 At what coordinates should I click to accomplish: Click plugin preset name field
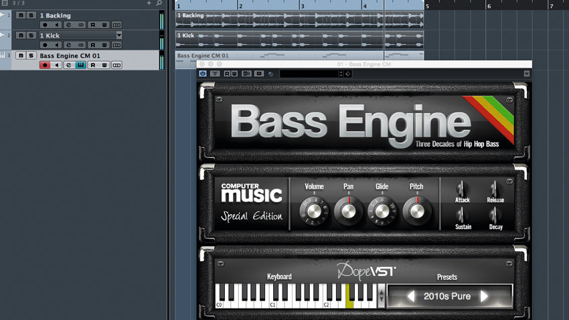(x=309, y=74)
